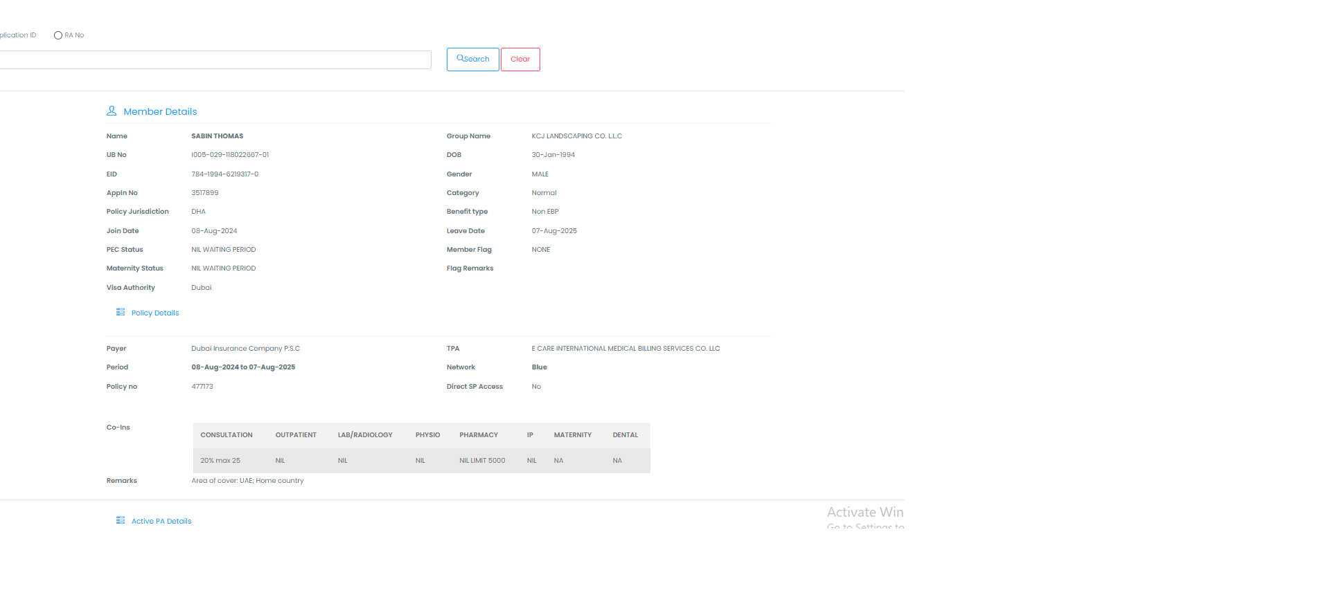The width and height of the screenshot is (1323, 606).
Task: Click the PEC Status value NIL WAITING PERIOD
Action: click(224, 250)
